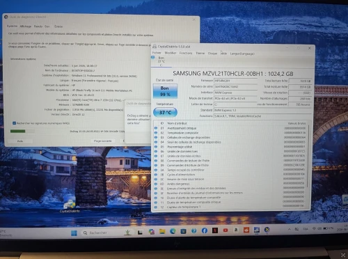Click the SAMSUNG MZVL21T0HCLR-00BH1 disk title

point(233,74)
